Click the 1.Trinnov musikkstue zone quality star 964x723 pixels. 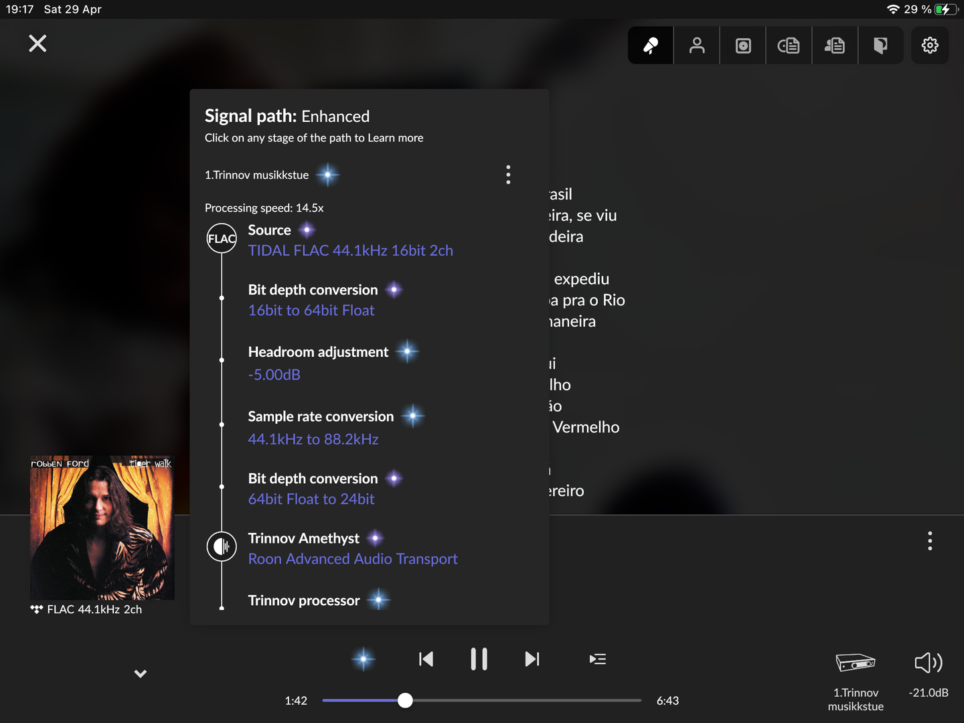tap(327, 175)
